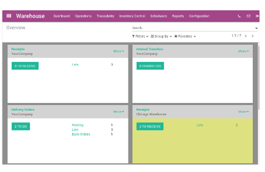This screenshot has height=172, width=265.
Task: Click the 3 To Receive button
Action: click(x=25, y=66)
